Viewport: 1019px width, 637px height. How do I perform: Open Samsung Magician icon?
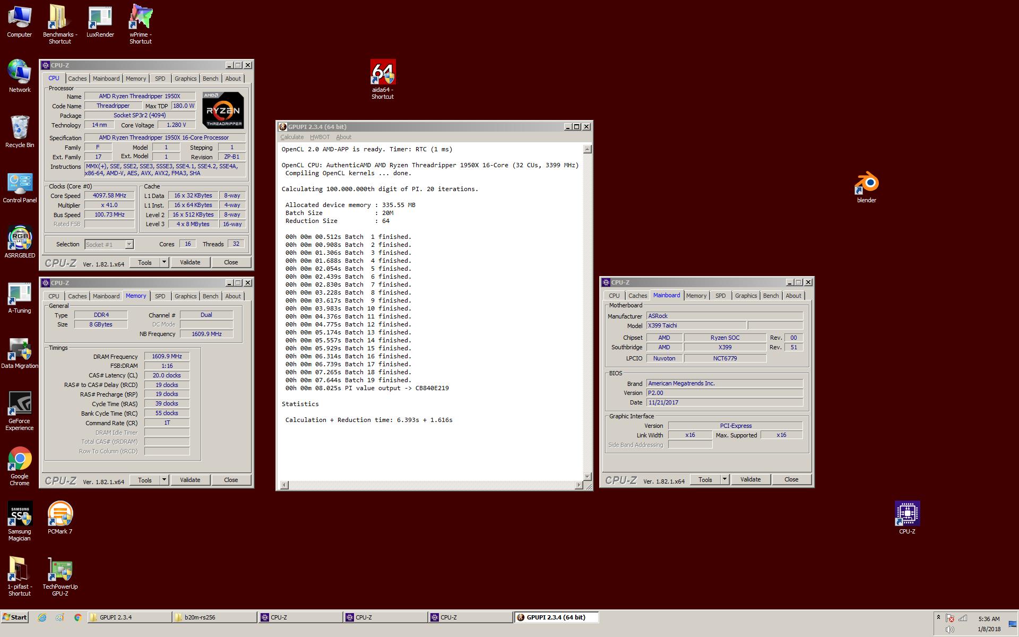click(x=20, y=522)
